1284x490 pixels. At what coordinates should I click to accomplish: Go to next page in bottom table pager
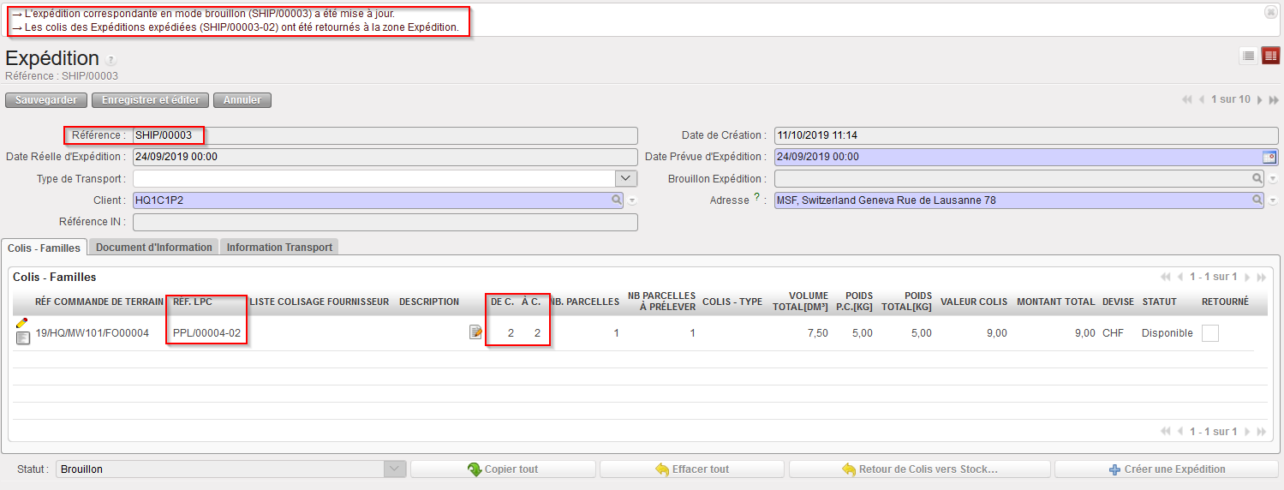[1246, 432]
